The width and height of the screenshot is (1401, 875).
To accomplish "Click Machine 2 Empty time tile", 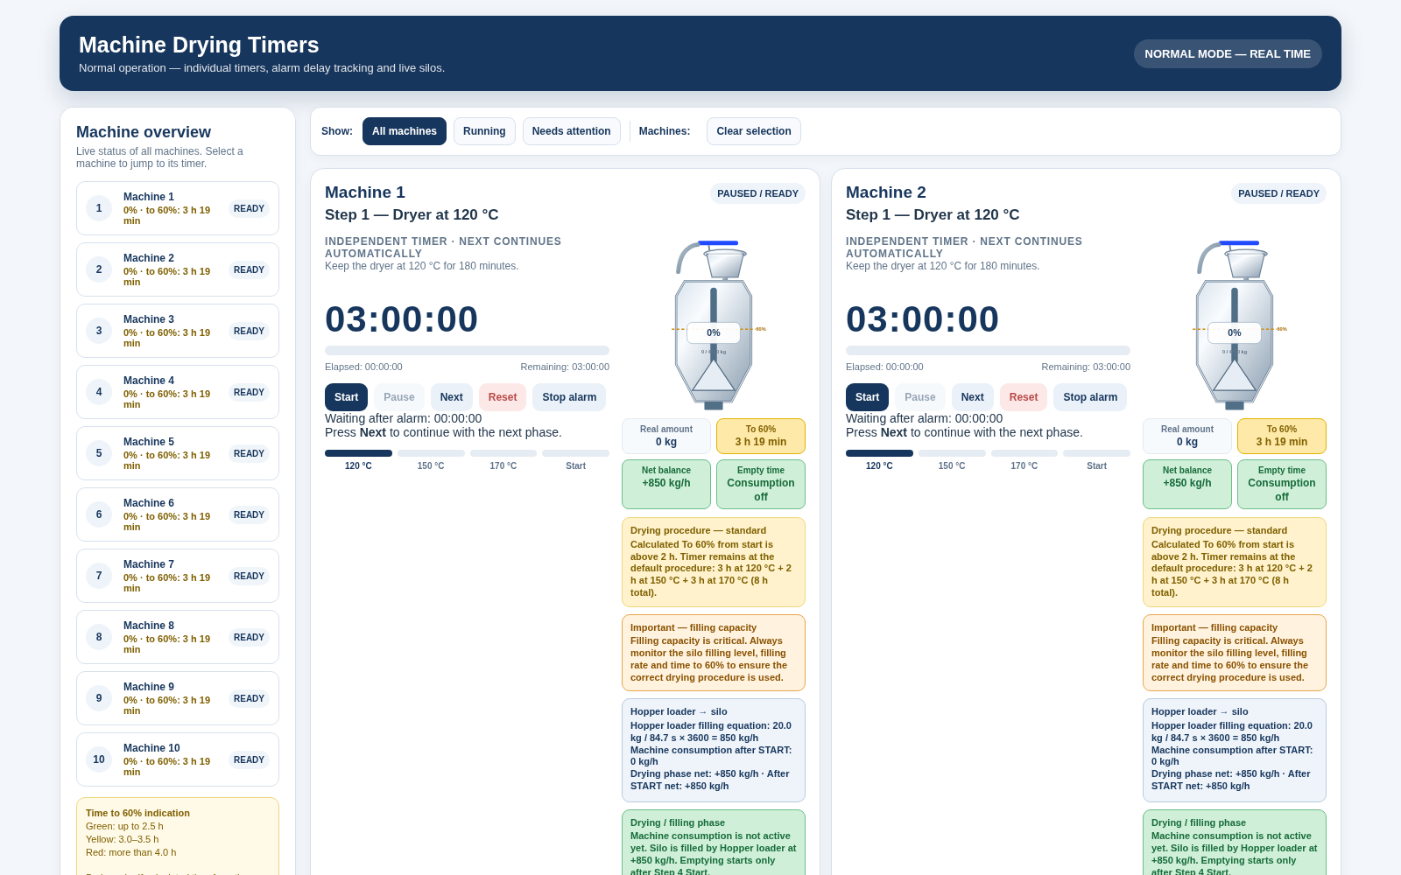I will (x=1282, y=484).
